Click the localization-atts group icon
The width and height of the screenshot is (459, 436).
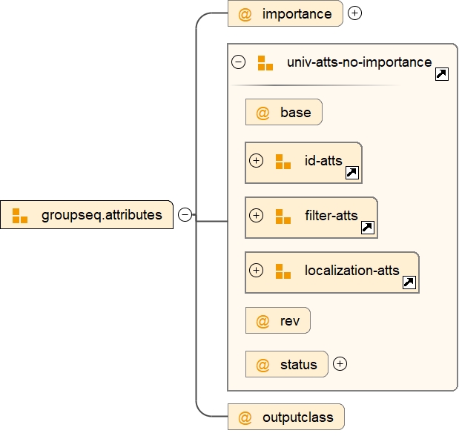tap(283, 271)
